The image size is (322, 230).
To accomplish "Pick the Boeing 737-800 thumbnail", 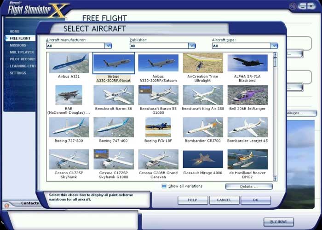I will [x=69, y=127].
